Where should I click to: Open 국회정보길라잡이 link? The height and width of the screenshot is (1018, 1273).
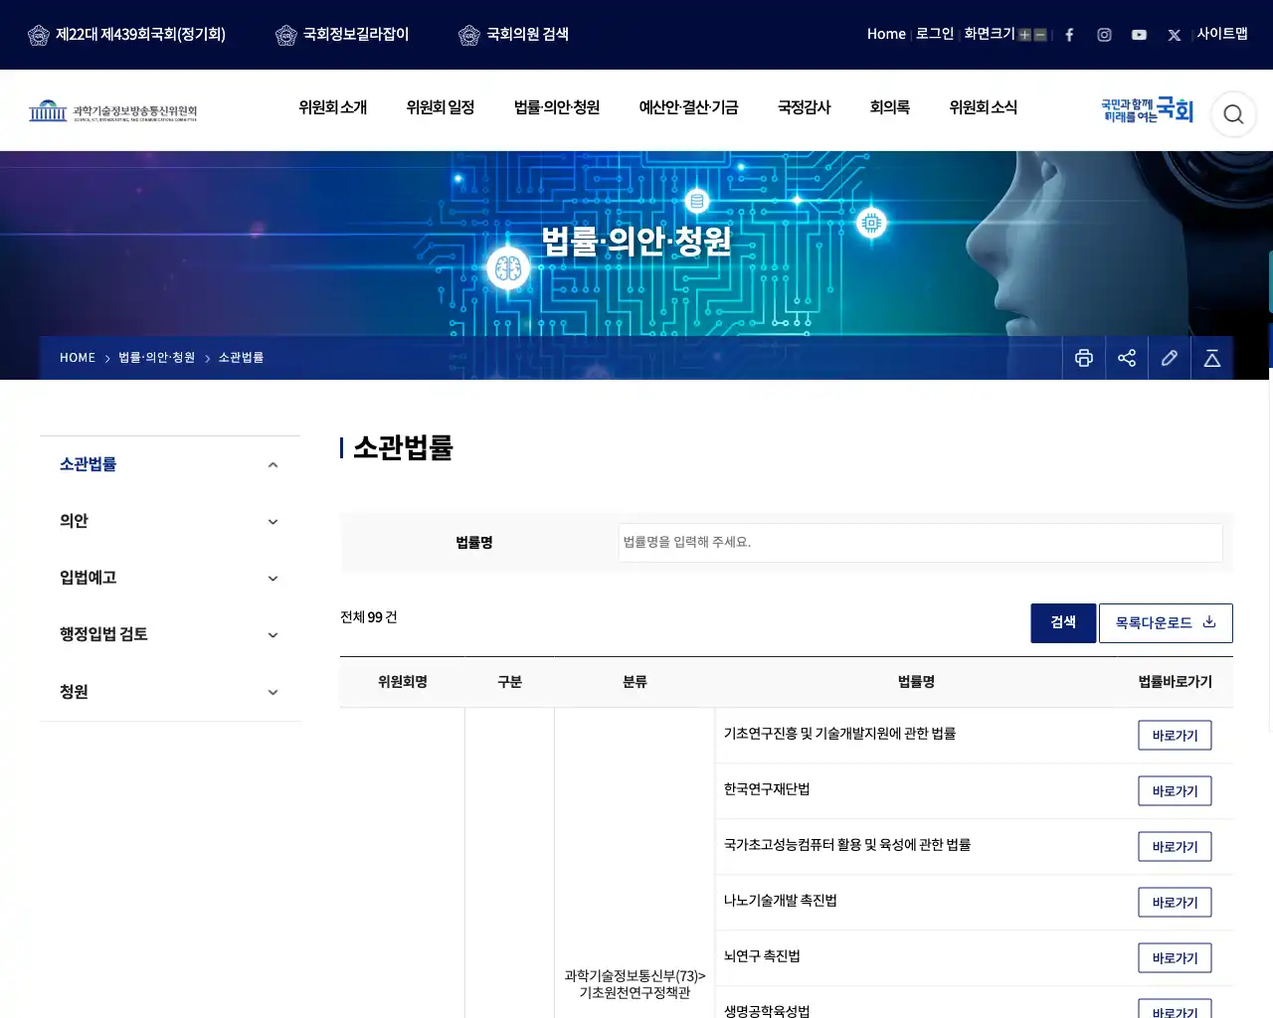click(x=342, y=35)
